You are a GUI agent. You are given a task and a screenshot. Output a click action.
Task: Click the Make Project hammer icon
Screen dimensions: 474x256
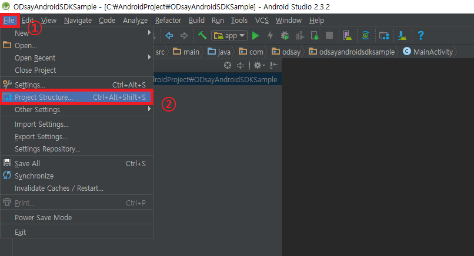click(202, 35)
